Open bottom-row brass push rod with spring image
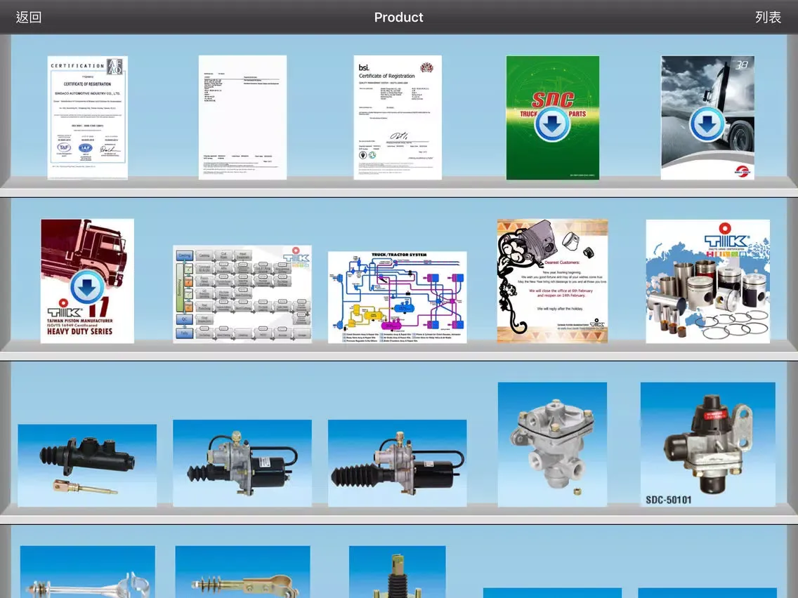Image resolution: width=798 pixels, height=598 pixels. pos(242,572)
